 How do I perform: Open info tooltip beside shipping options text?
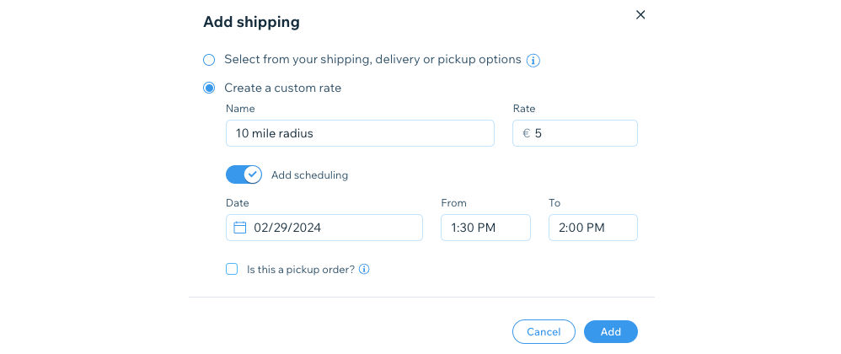[533, 61]
